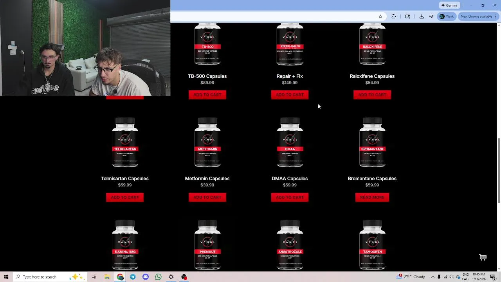This screenshot has height=282, width=501.
Task: Open Raloxifene Capsules product title link
Action: coord(372,76)
